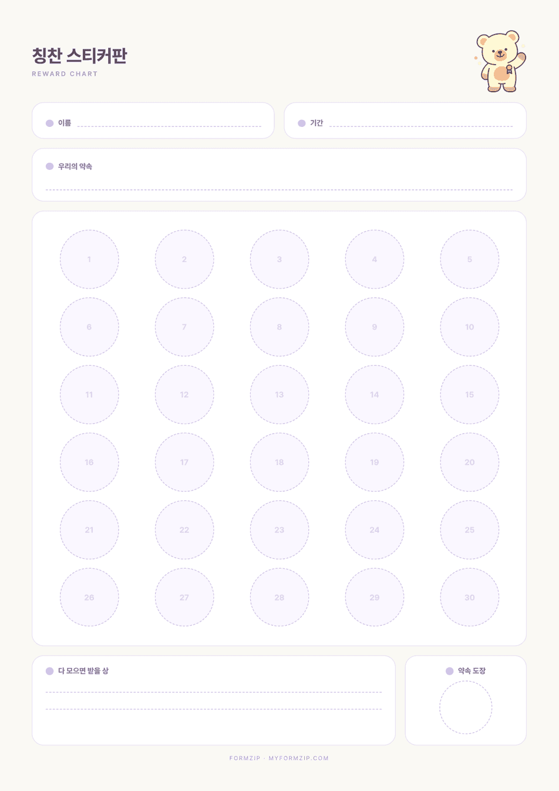Image resolution: width=559 pixels, height=791 pixels.
Task: Select sticker circle number 24
Action: pyautogui.click(x=375, y=530)
